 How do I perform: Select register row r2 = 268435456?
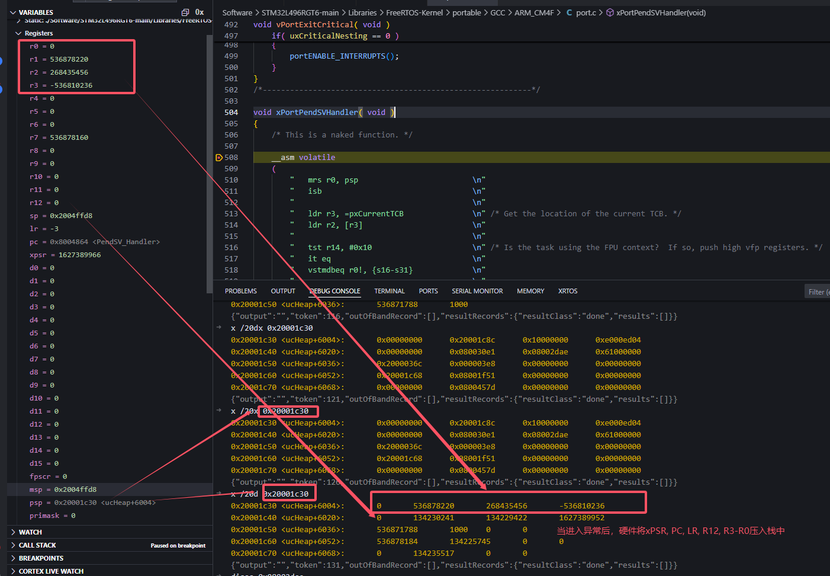(x=110, y=72)
